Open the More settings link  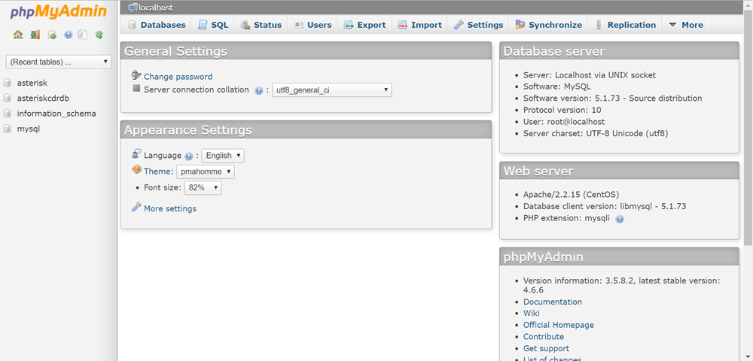point(170,209)
